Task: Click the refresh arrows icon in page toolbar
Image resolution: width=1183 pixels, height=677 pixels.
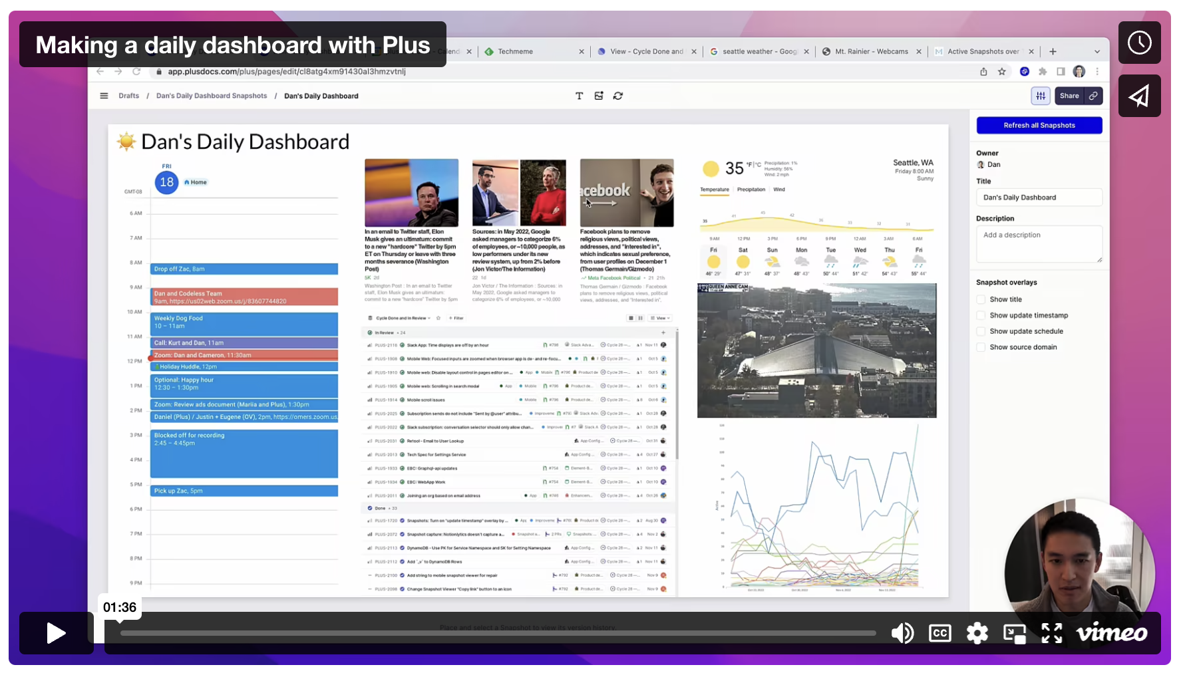Action: (x=618, y=96)
